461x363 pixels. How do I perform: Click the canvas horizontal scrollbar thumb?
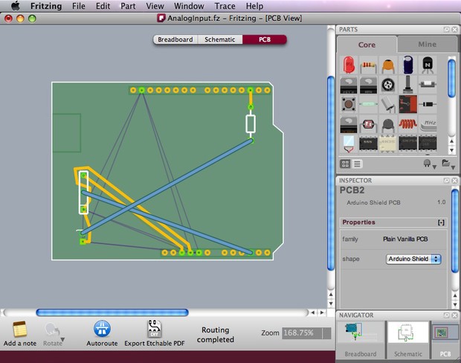pos(112,312)
